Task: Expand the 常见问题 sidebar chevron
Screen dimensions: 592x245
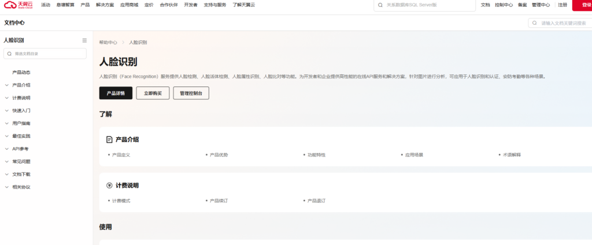Action: coord(7,161)
